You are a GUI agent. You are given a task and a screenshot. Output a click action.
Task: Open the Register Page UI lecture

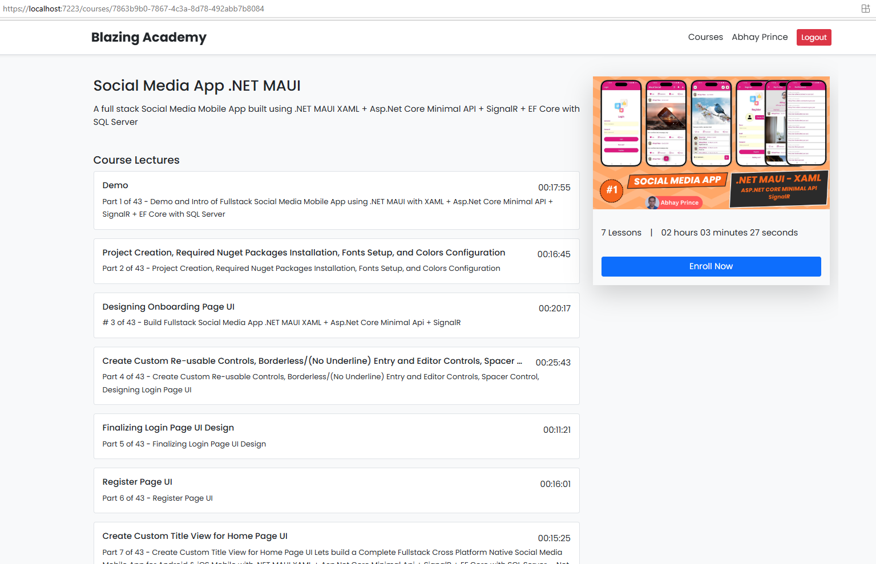click(336, 490)
